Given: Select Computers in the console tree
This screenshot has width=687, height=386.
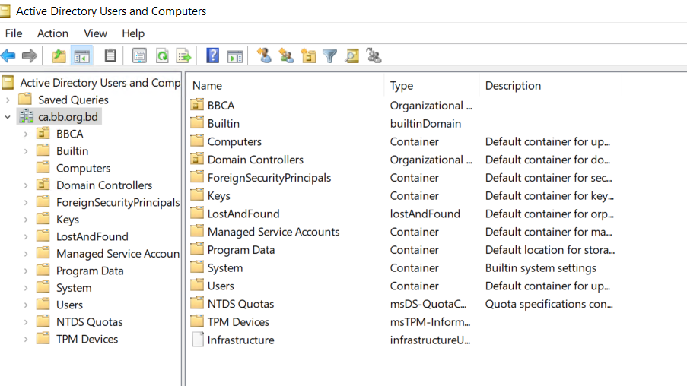Looking at the screenshot, I should (83, 168).
